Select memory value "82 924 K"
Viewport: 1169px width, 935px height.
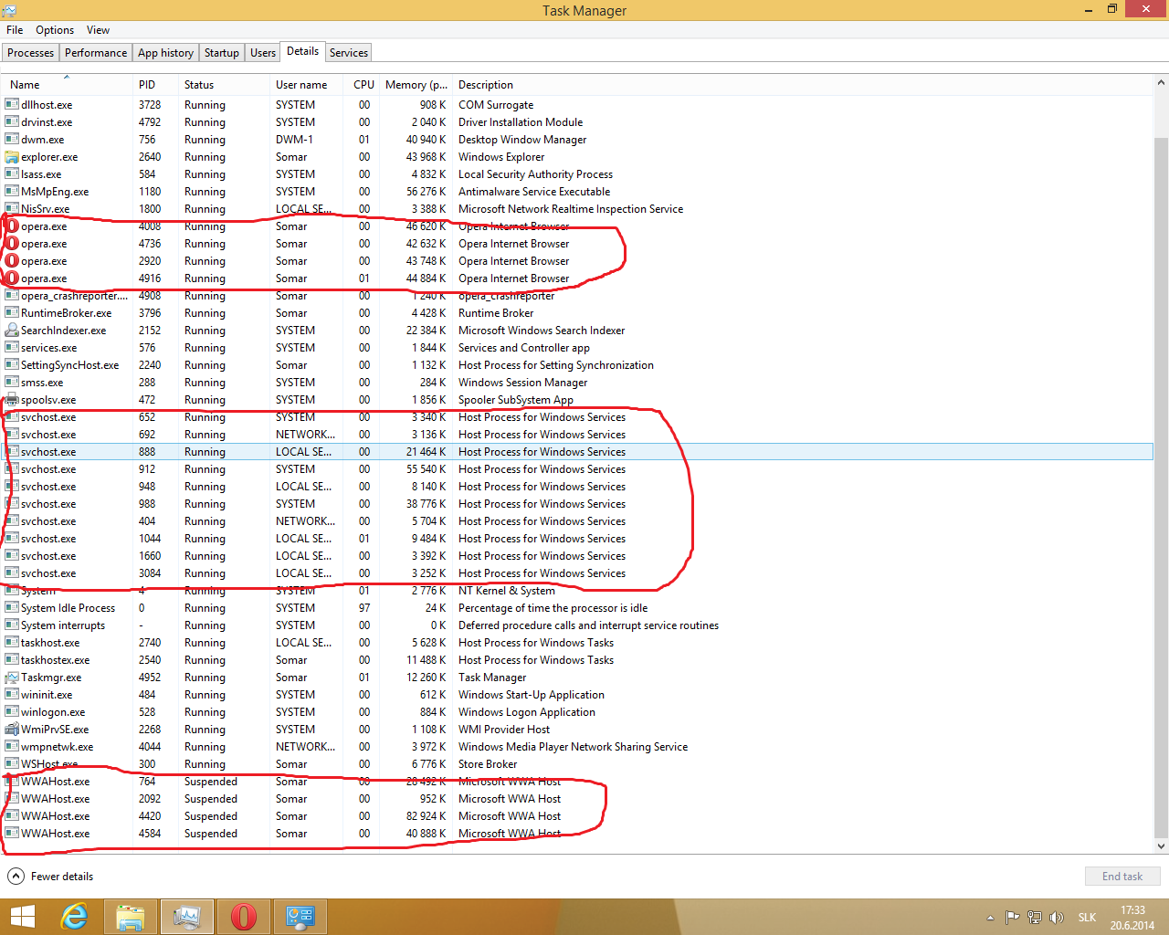(426, 816)
